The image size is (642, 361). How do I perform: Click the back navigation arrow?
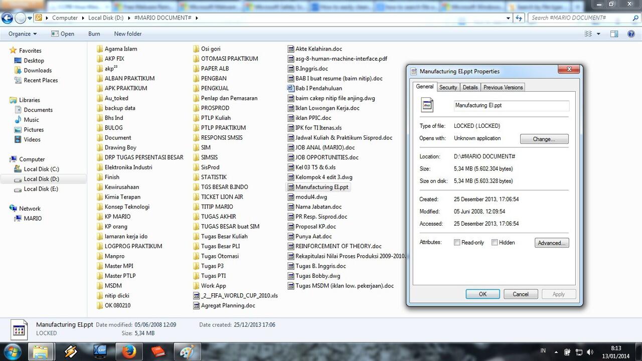point(7,18)
